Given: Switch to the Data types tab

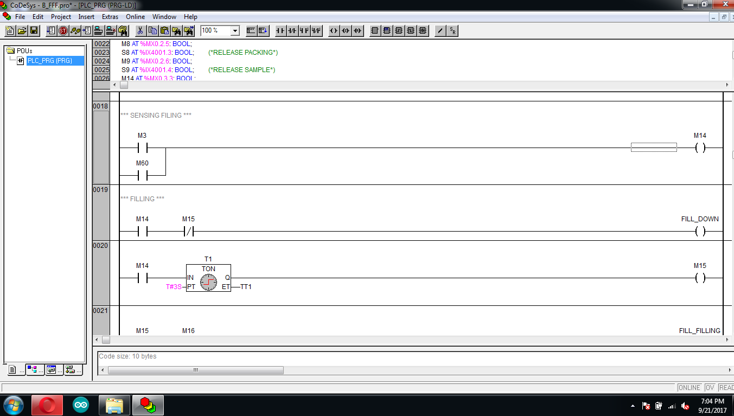Looking at the screenshot, I should 35,370.
